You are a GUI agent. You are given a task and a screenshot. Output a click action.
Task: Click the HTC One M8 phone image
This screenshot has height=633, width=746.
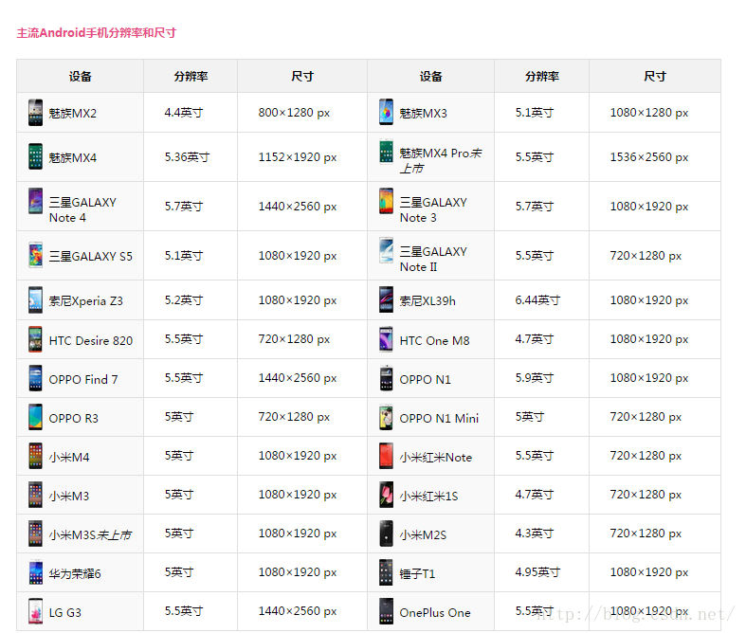(x=386, y=339)
